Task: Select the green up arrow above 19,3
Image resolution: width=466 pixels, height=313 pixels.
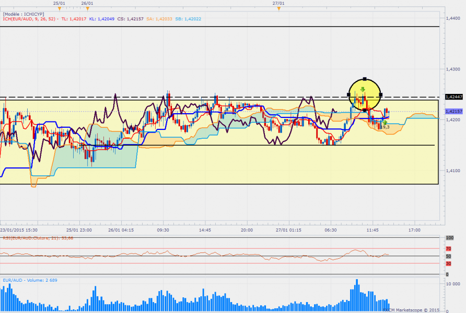Action: tap(385, 122)
